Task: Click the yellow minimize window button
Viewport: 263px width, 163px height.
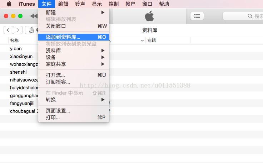Action: pos(13,16)
